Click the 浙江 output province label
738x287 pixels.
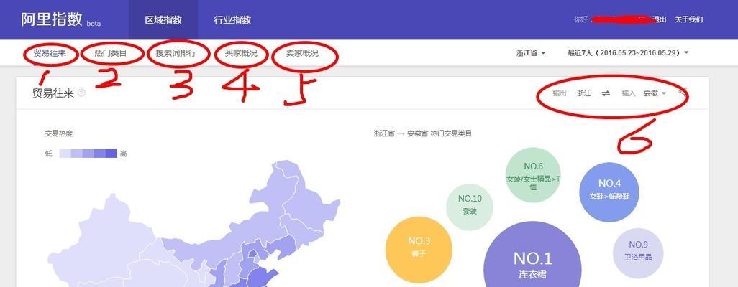[x=583, y=93]
